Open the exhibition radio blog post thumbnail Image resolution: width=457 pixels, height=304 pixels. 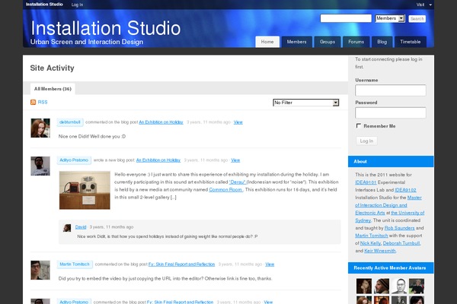(x=85, y=190)
